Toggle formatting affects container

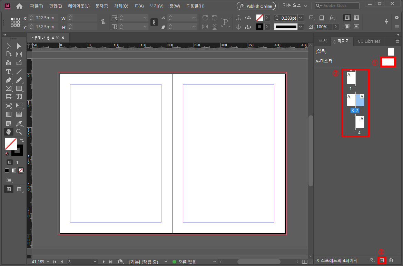[10, 162]
